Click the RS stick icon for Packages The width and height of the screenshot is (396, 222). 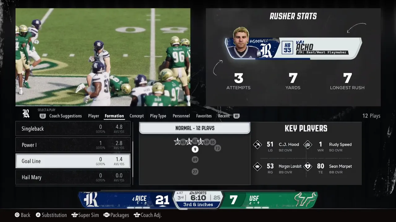tap(106, 215)
